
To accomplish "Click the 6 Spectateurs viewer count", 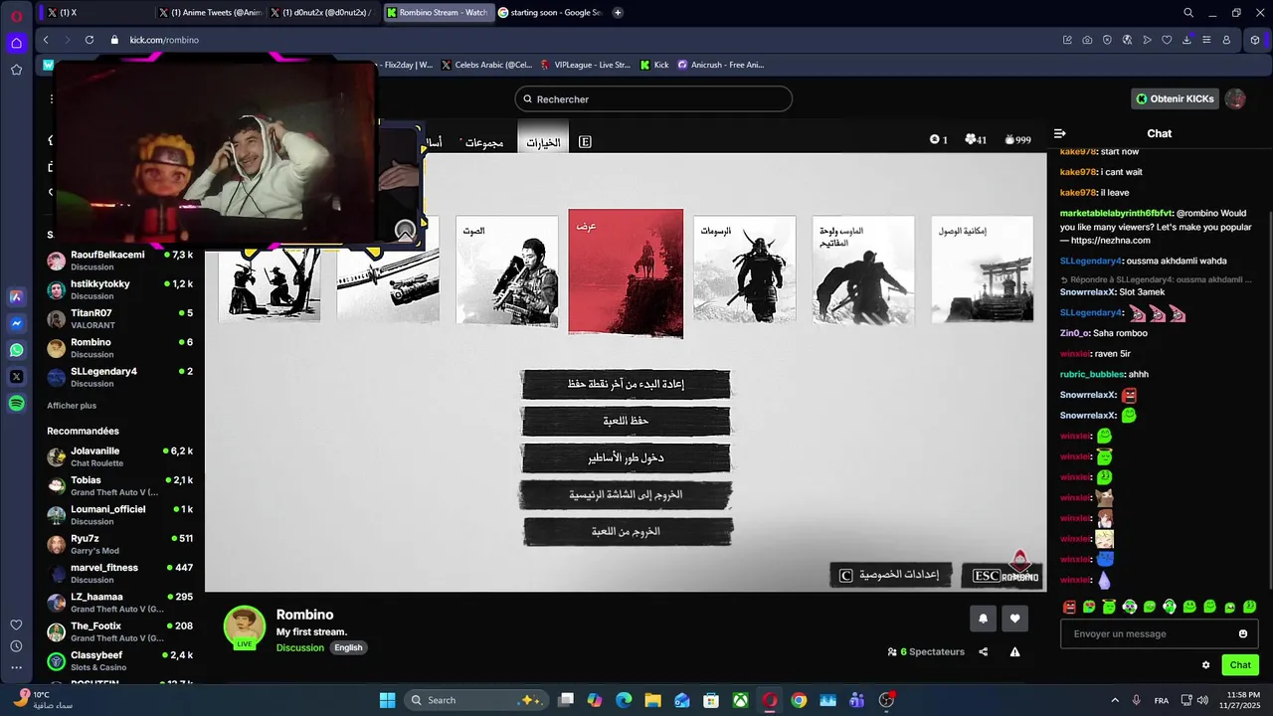I will (926, 652).
